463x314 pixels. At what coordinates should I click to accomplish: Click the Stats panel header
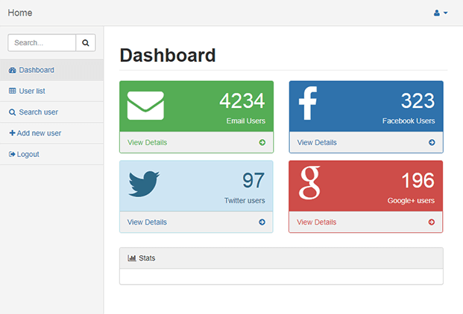coord(281,258)
